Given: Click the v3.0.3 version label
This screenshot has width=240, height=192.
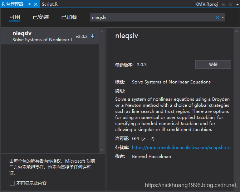Looking at the screenshot, I should 82,37.
